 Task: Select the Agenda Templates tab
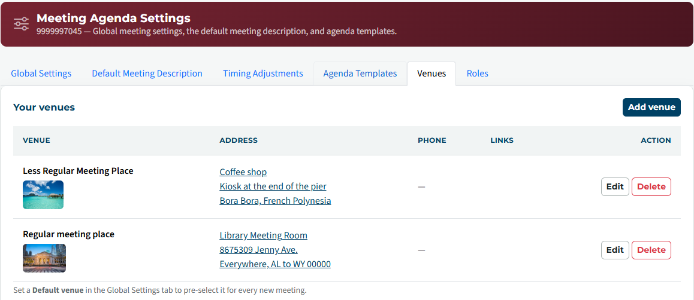(x=360, y=74)
